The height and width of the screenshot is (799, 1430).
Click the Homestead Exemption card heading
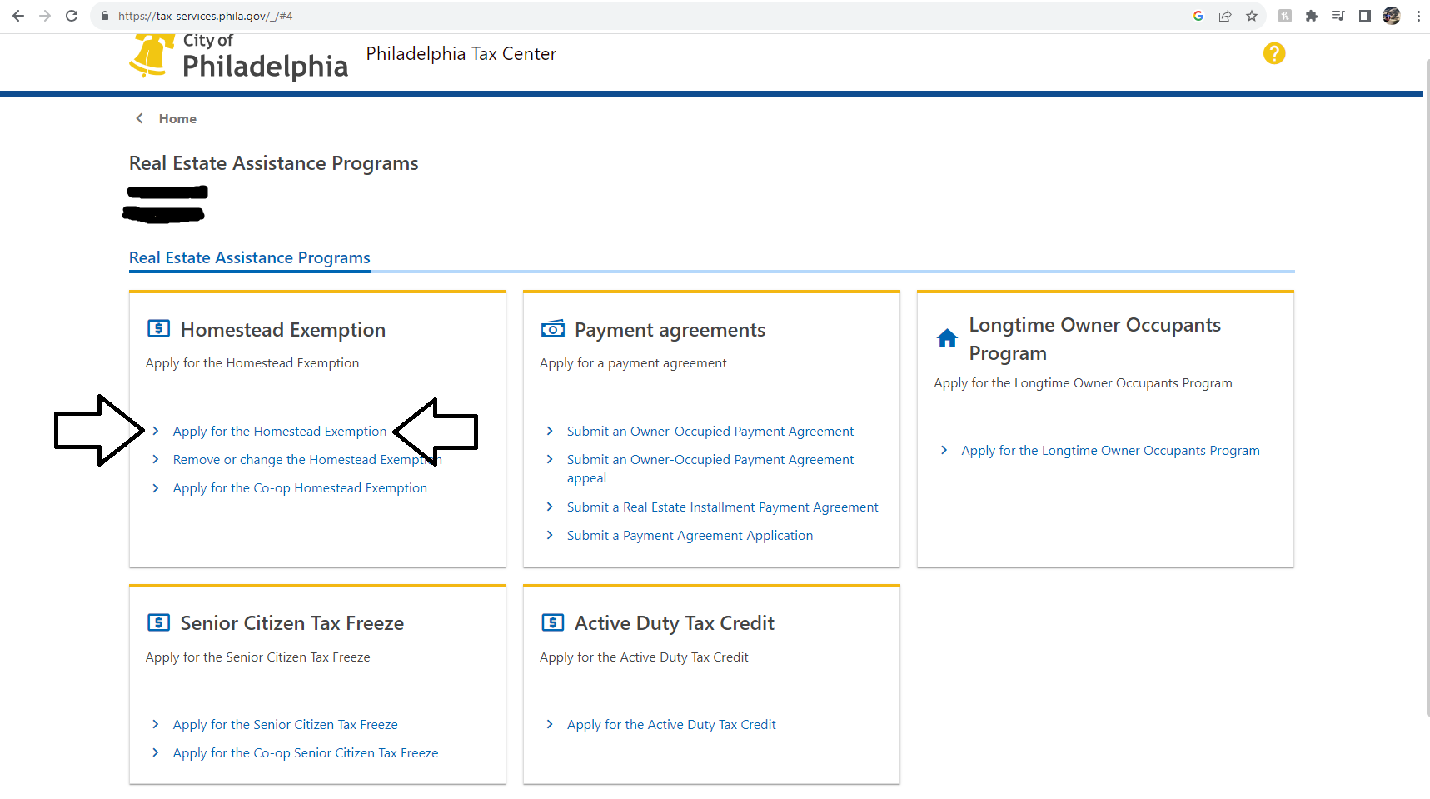pos(283,330)
